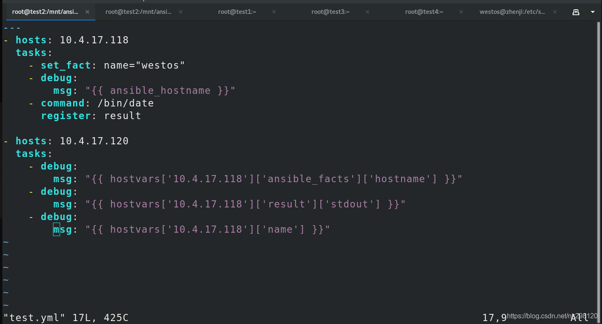Click the "{{ ansible_hostname }}" string

(x=160, y=90)
